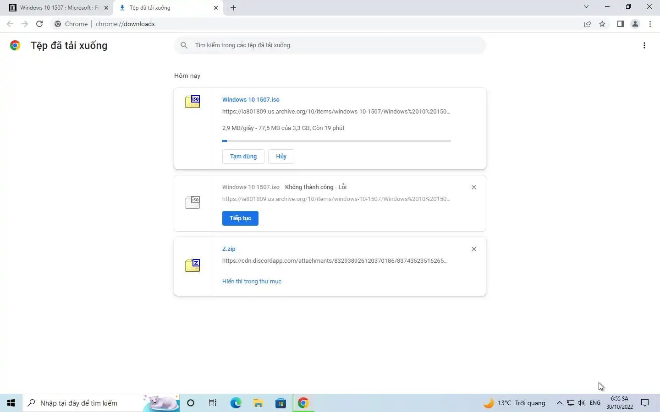
Task: Cancel the download with Hủy button
Action: (x=281, y=157)
